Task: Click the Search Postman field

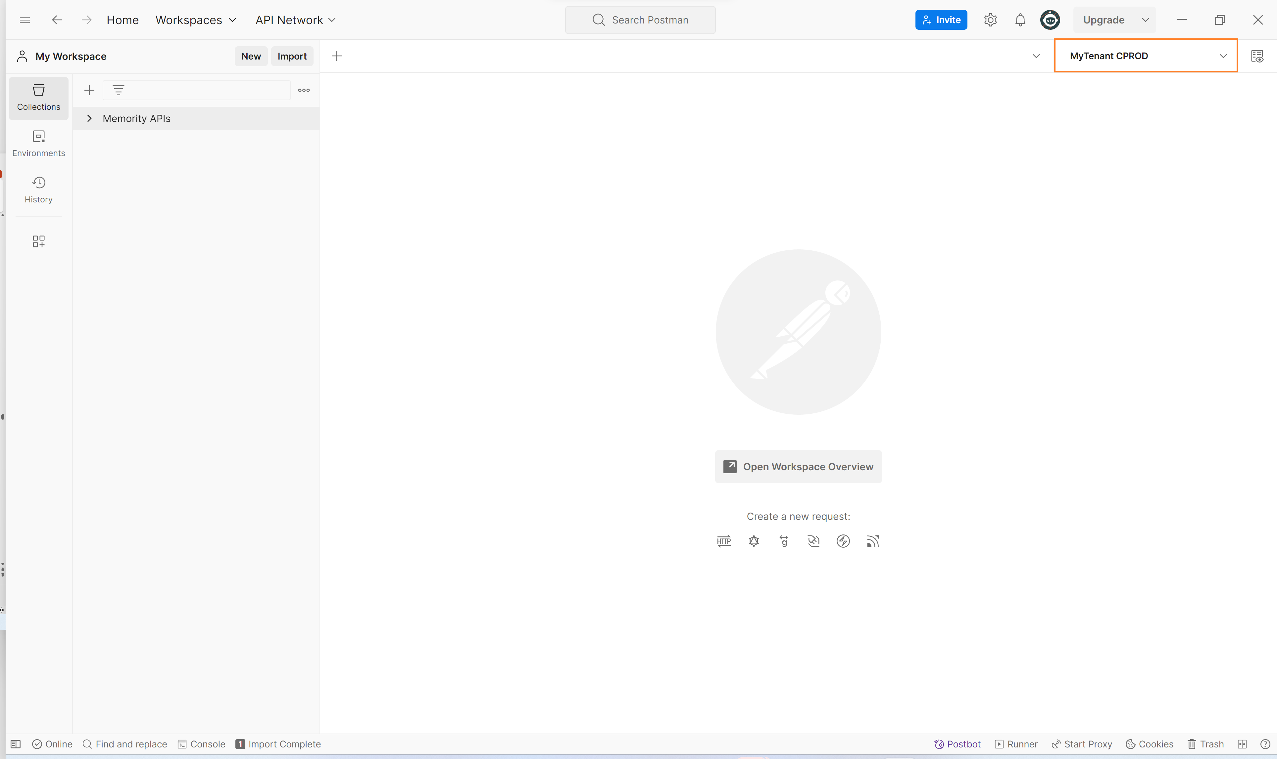Action: point(640,20)
